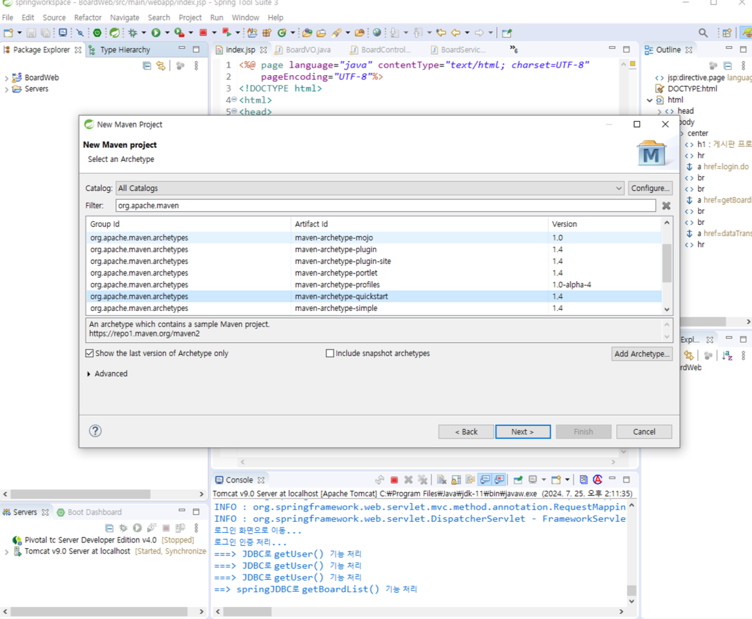
Task: Click the Debug bug toolbar icon
Action: (x=132, y=33)
